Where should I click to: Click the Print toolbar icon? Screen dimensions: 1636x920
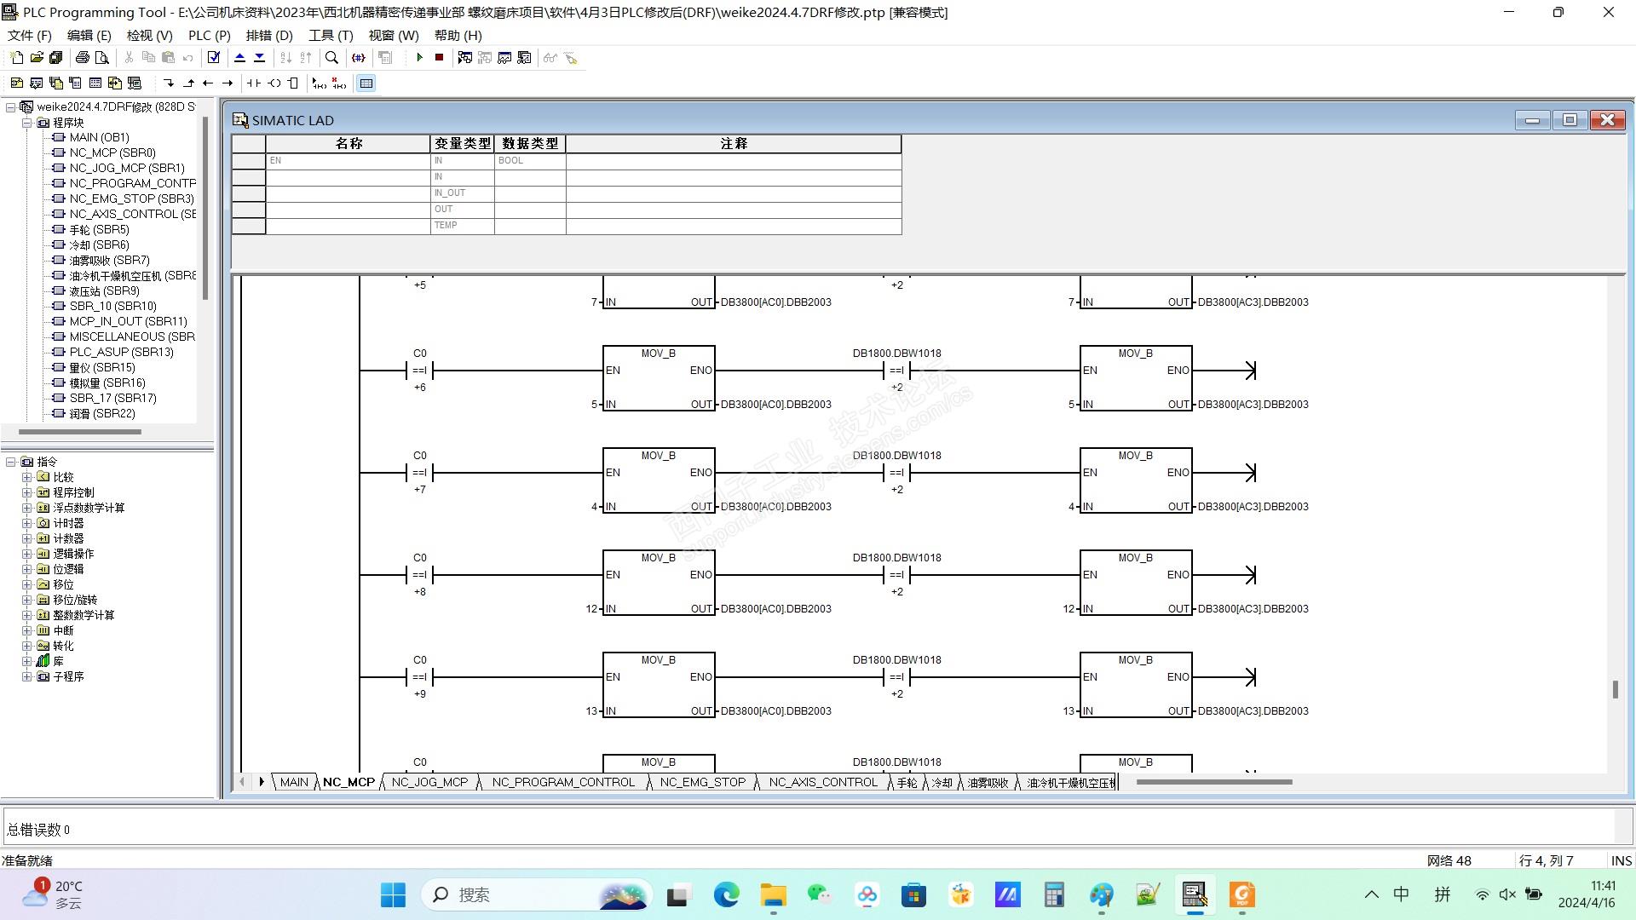click(x=82, y=58)
